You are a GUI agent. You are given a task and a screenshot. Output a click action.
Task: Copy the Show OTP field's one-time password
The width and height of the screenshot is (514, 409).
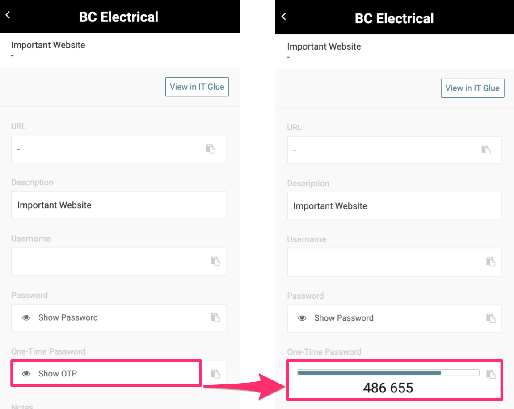point(215,373)
